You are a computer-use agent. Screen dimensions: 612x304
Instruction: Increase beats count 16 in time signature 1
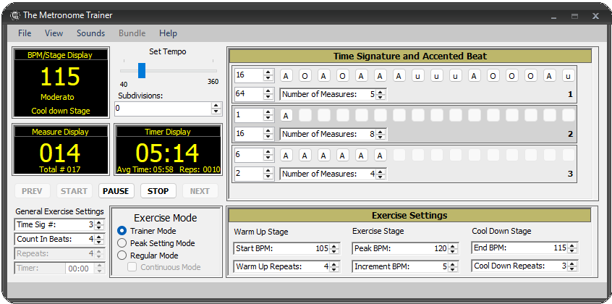click(x=268, y=72)
